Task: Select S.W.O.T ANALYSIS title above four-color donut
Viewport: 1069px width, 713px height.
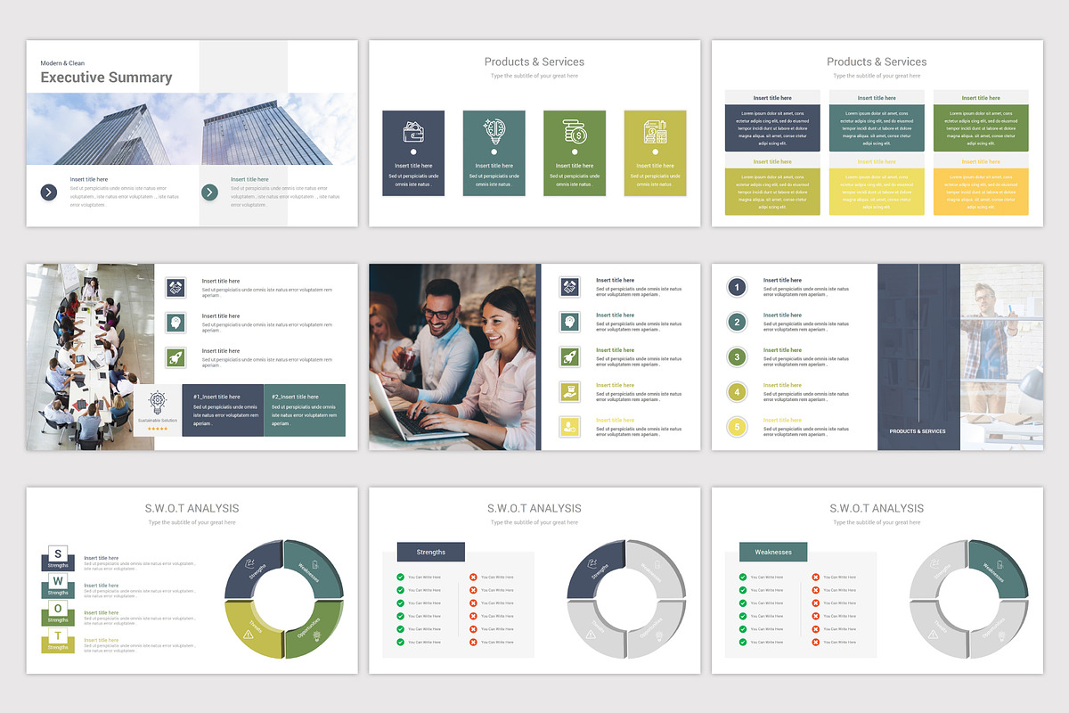Action: (x=192, y=508)
